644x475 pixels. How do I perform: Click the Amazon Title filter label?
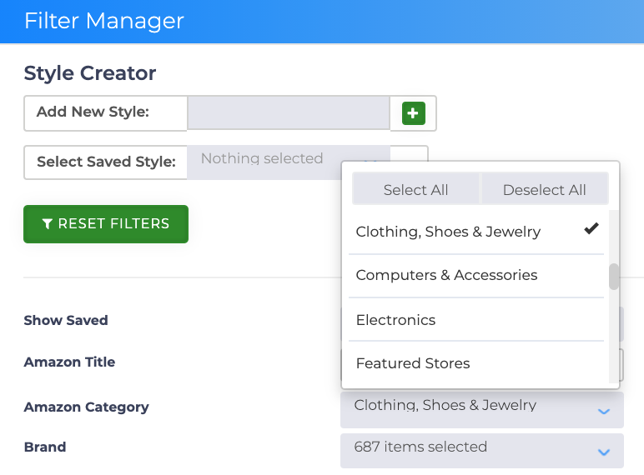pyautogui.click(x=69, y=362)
